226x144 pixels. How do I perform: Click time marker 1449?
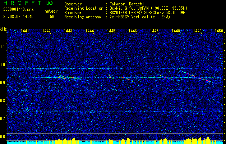[197, 31]
